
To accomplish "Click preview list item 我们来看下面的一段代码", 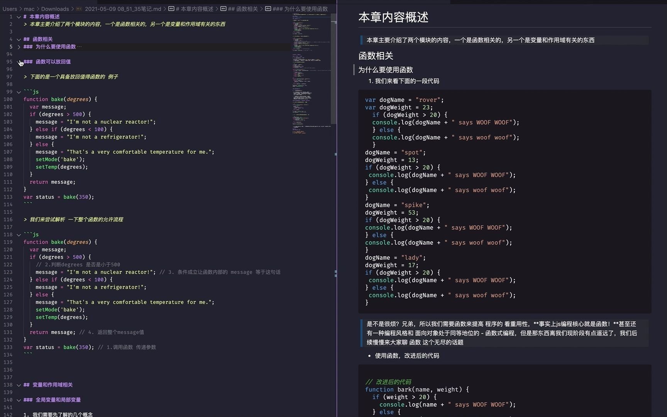I will [407, 81].
